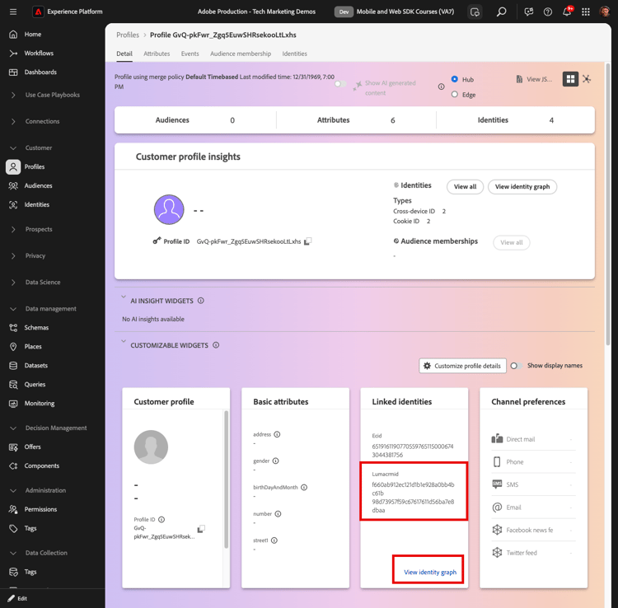This screenshot has width=618, height=608.
Task: Click info icon beside Customizable Widgets
Action: pyautogui.click(x=216, y=345)
